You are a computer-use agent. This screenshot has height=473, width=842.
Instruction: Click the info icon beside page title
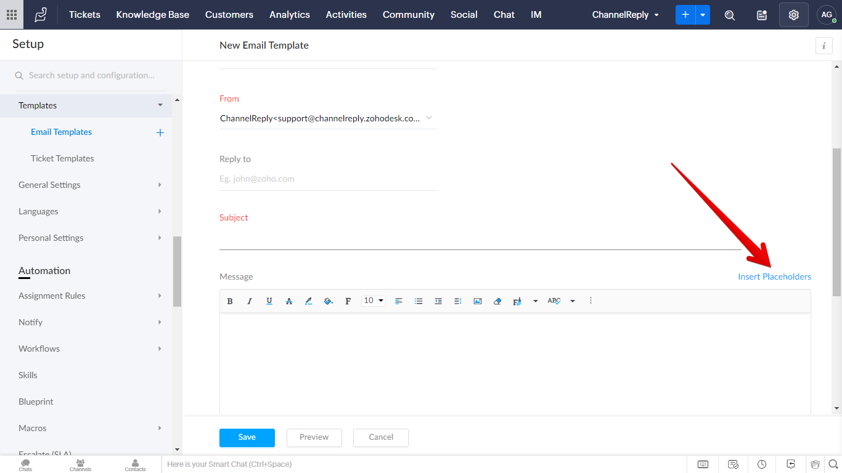[824, 46]
